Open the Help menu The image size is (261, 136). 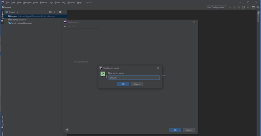pyautogui.click(x=79, y=3)
